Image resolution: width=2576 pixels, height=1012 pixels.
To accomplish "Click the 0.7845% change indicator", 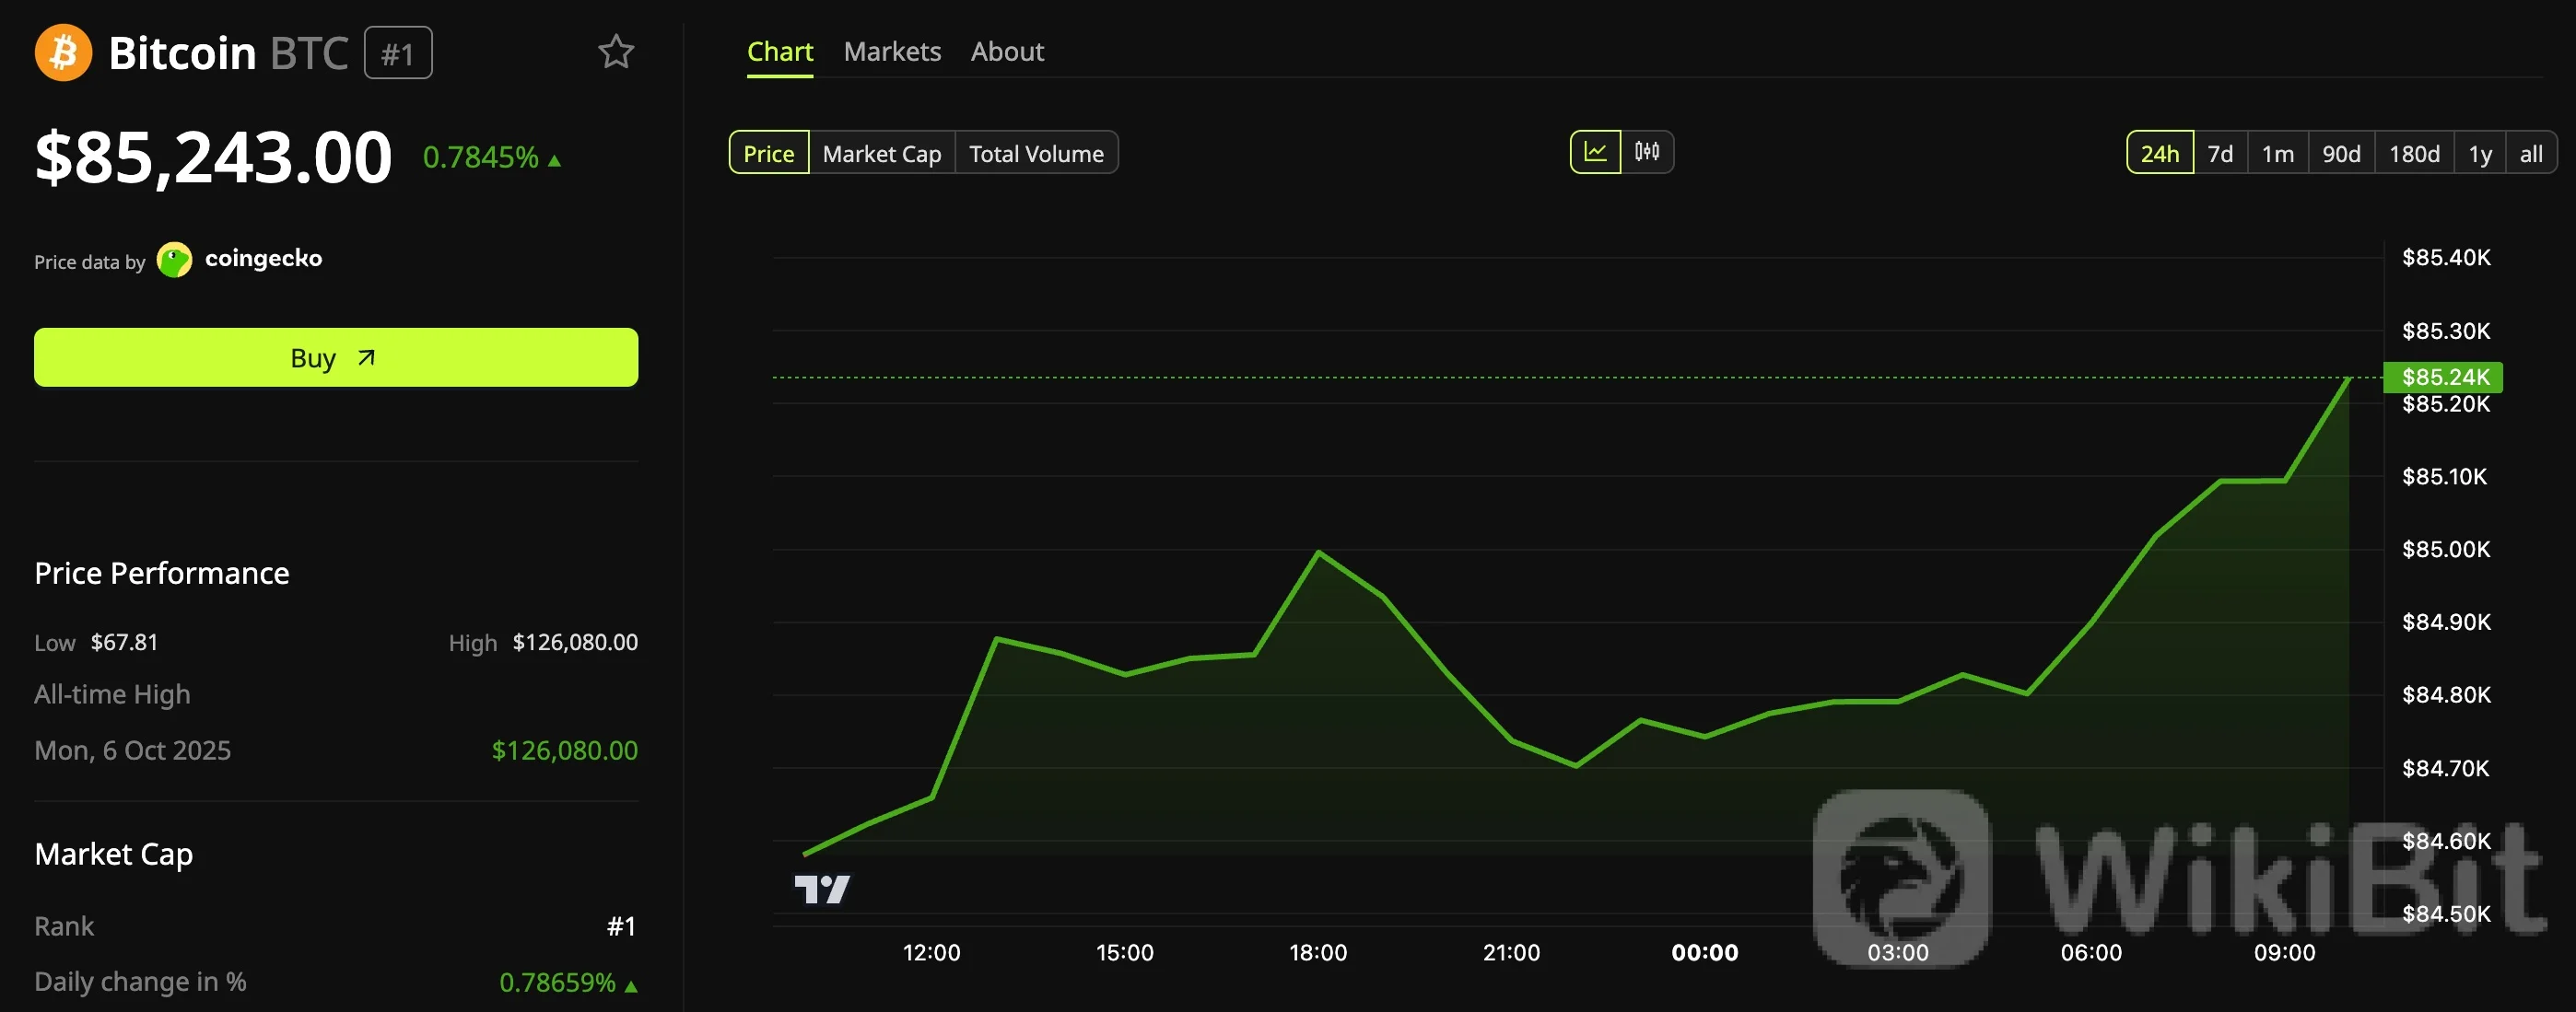I will [491, 157].
